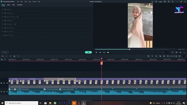The image size is (187, 105).
Task: Open the message envelope icon
Action: [x=169, y=2]
